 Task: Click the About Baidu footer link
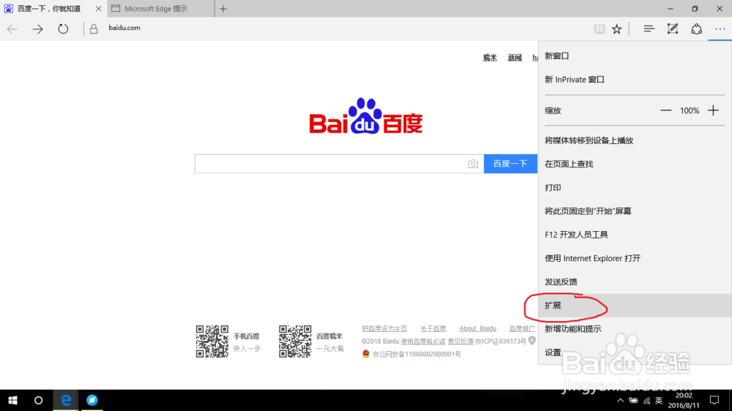(x=477, y=328)
